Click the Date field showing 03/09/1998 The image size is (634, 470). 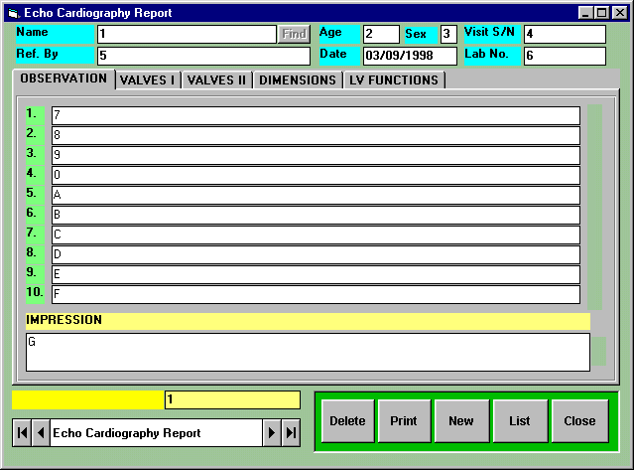point(410,56)
